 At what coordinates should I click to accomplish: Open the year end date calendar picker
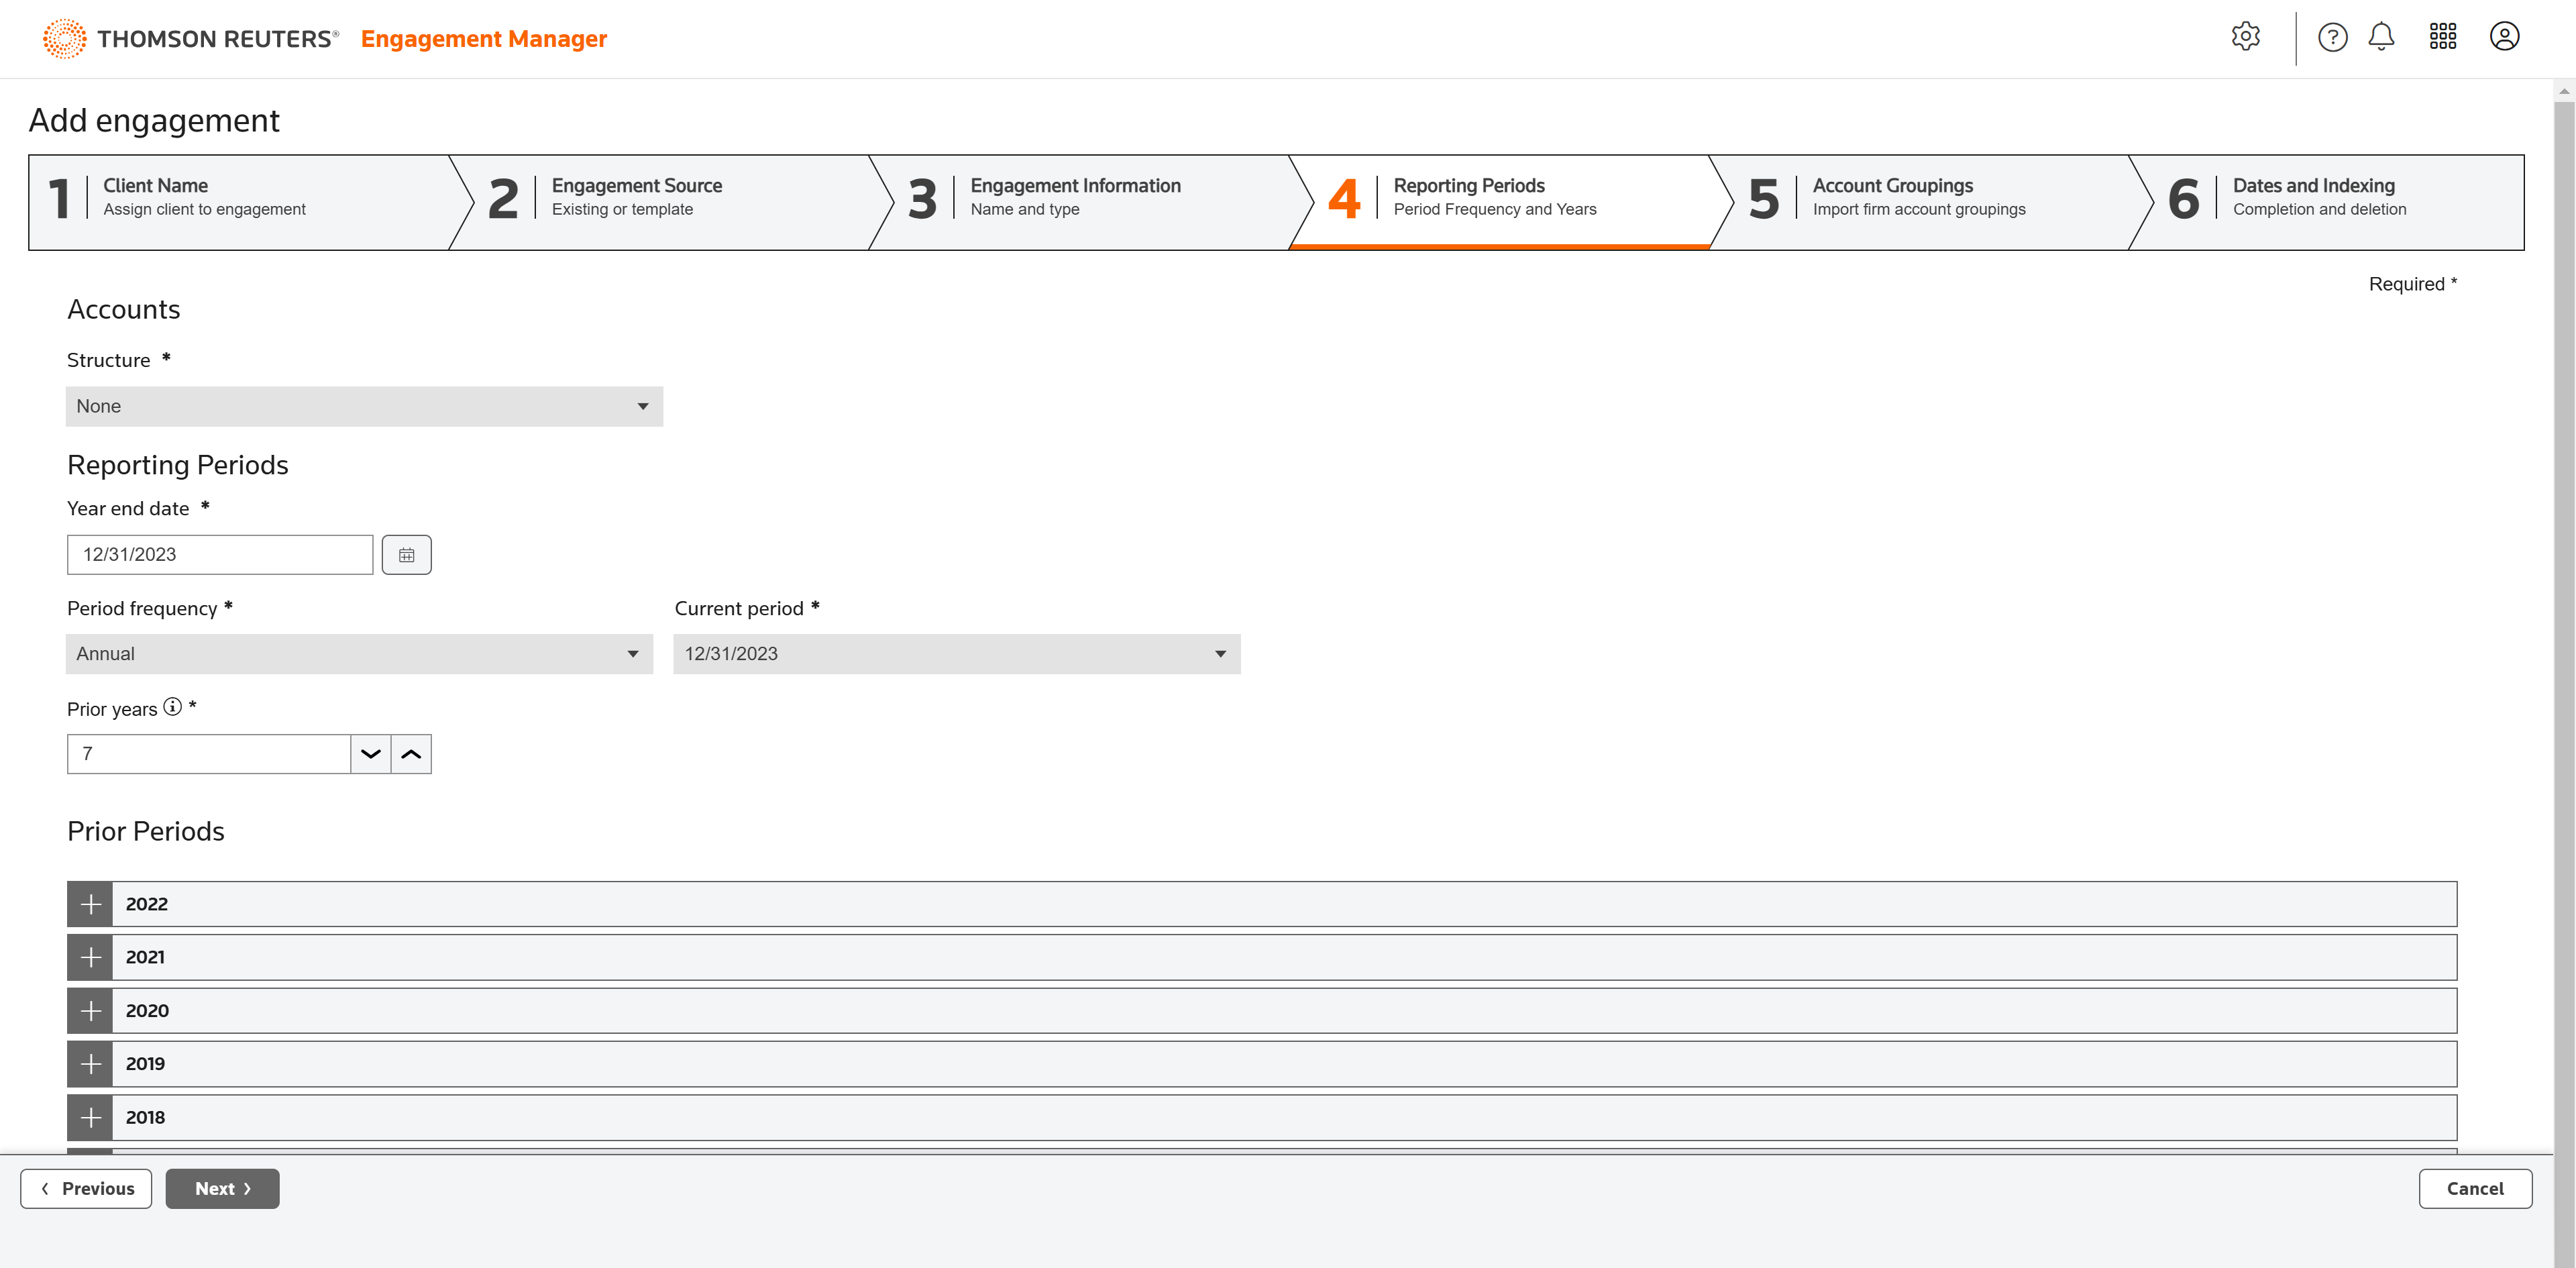click(406, 555)
